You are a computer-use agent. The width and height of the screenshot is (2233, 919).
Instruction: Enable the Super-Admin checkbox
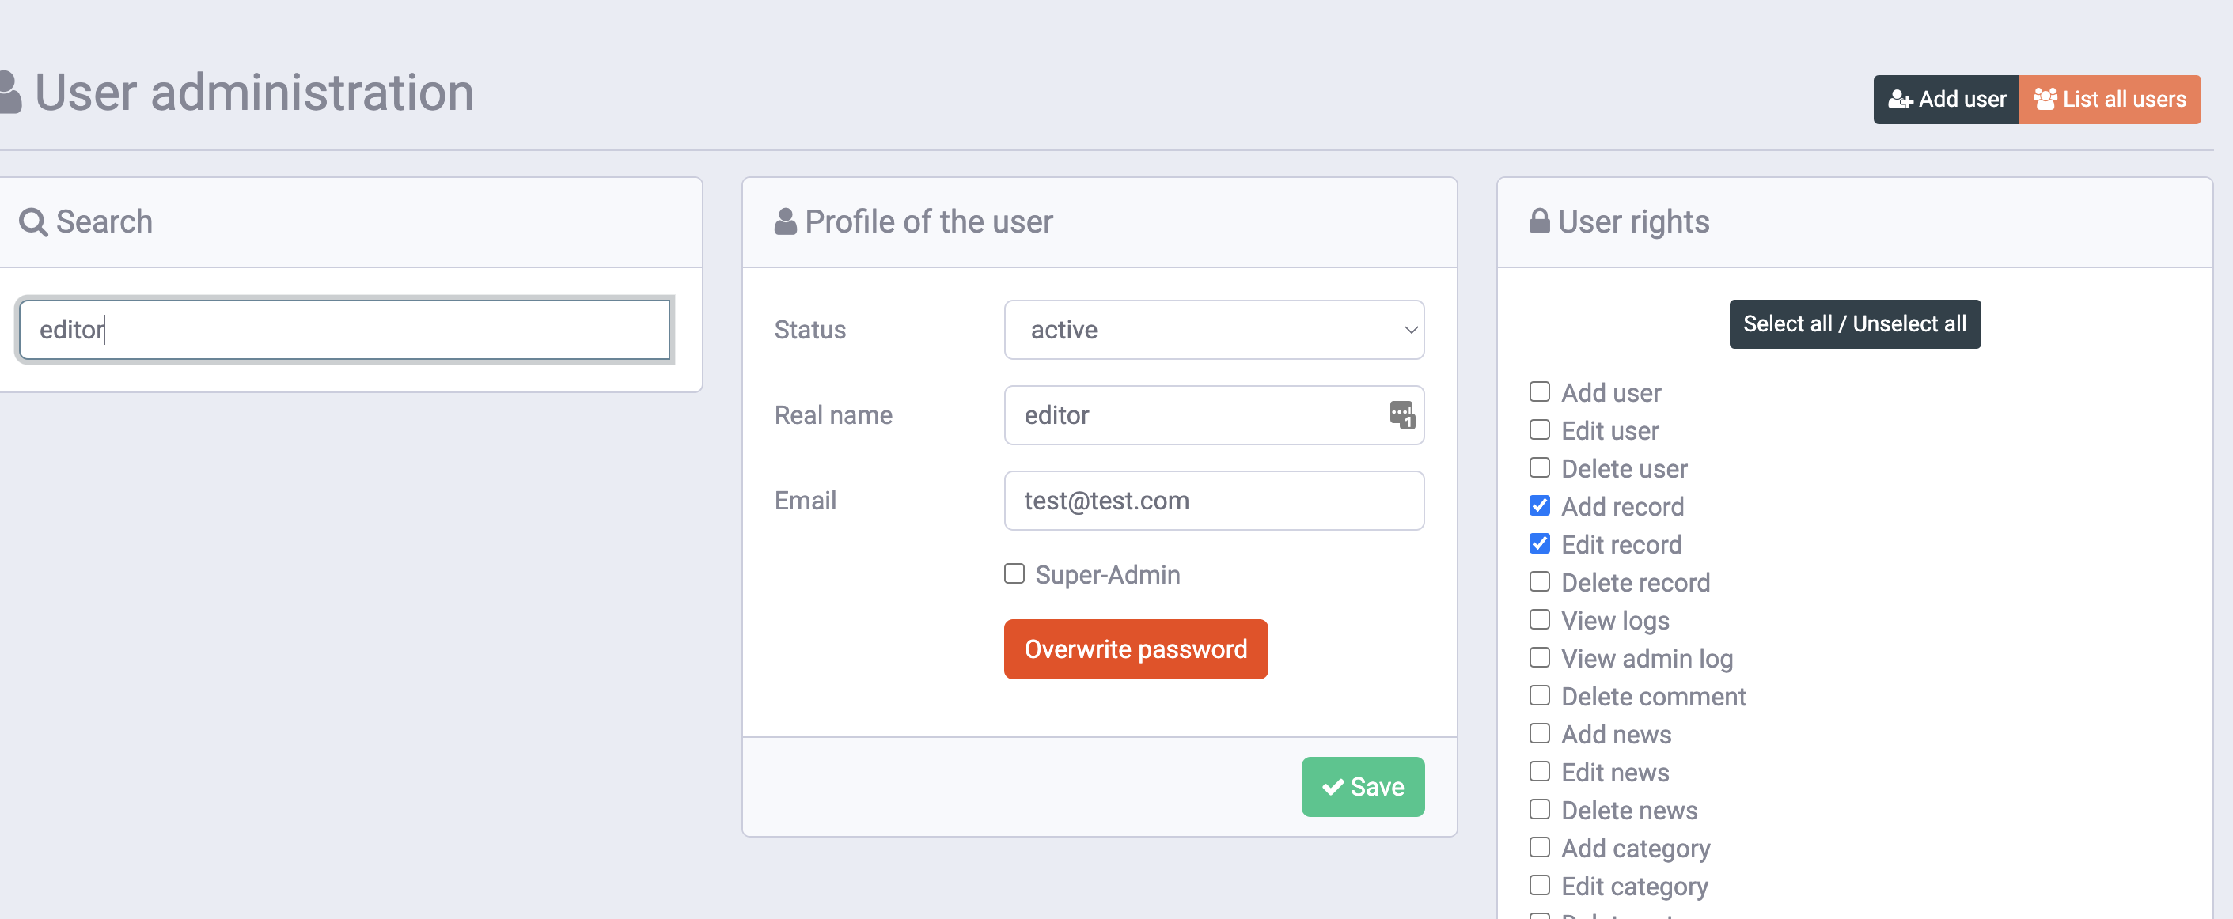tap(1014, 573)
